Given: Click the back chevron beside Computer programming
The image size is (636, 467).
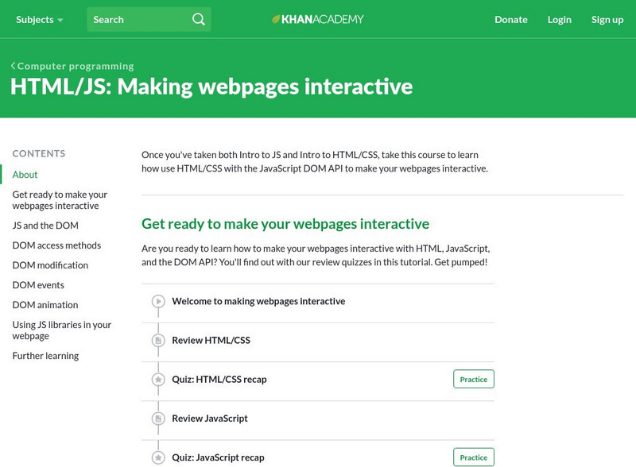Looking at the screenshot, I should (14, 66).
